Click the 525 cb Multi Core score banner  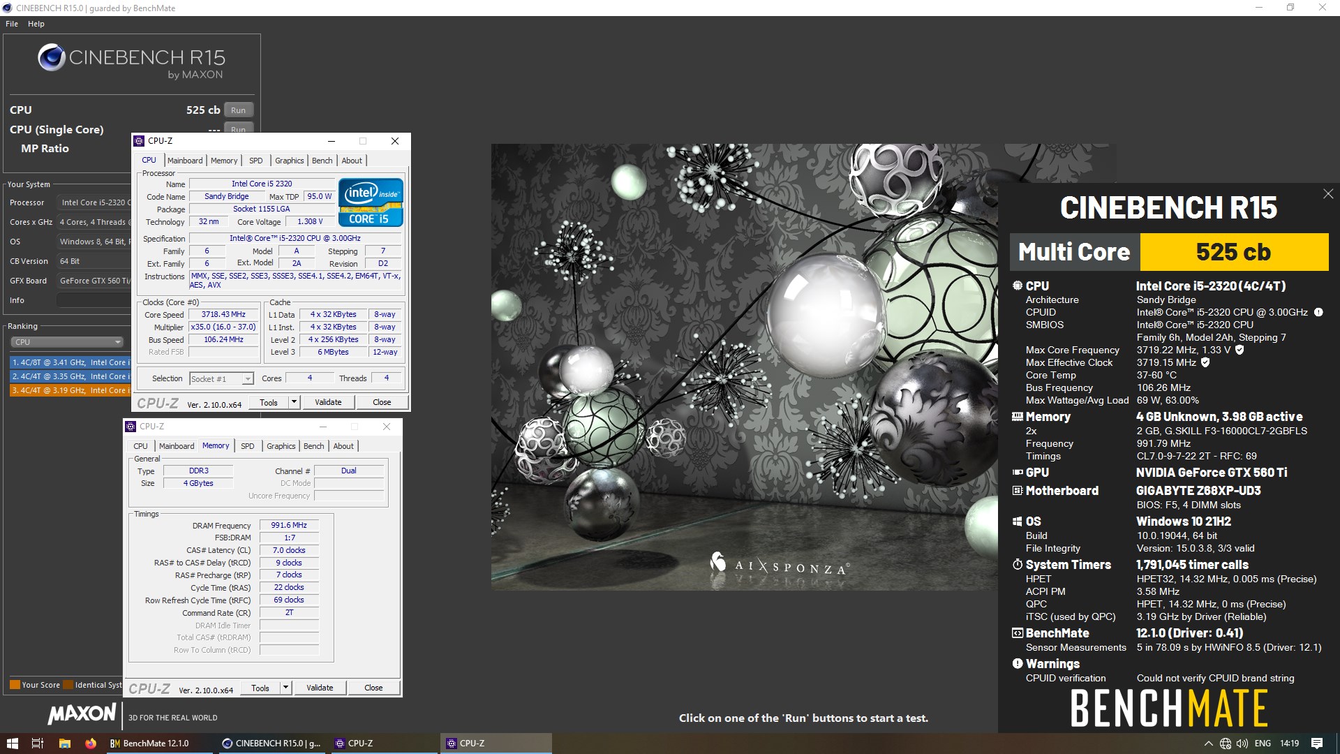click(x=1233, y=252)
